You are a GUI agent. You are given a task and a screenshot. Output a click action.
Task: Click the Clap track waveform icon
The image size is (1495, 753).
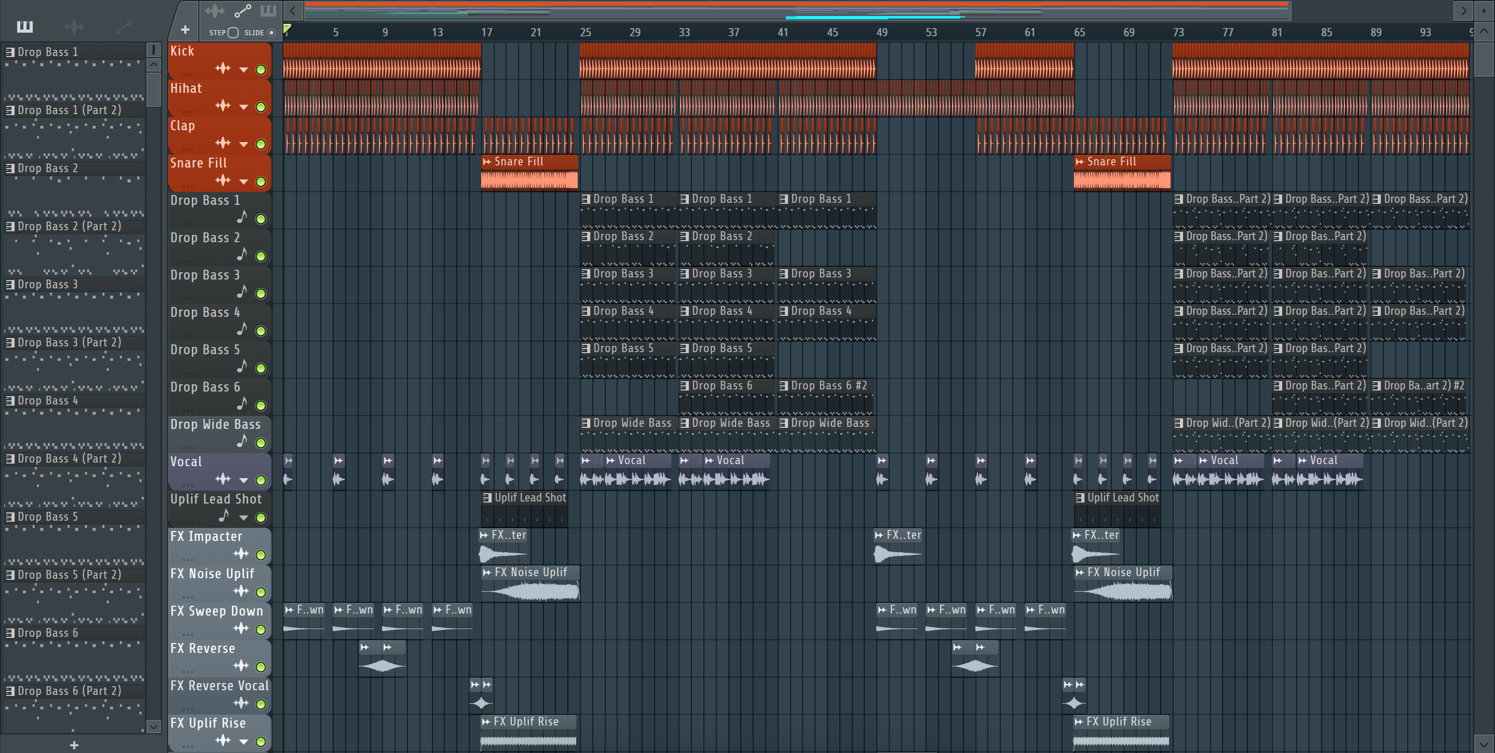coord(223,143)
